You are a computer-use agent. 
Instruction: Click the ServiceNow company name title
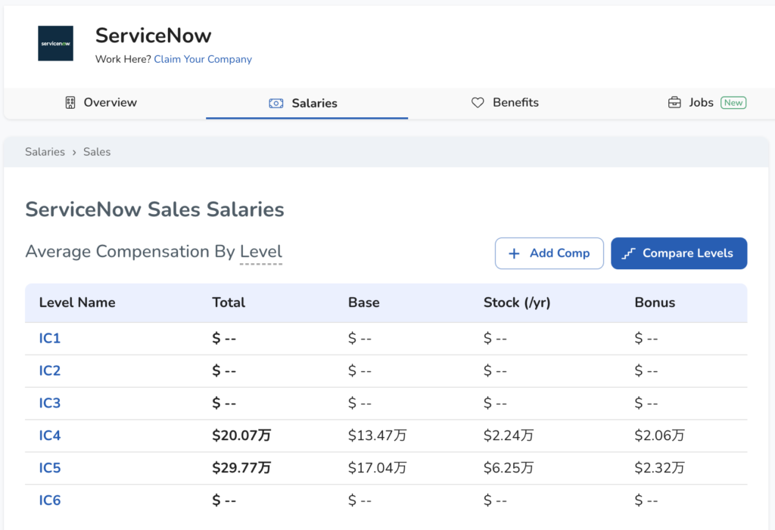point(153,36)
